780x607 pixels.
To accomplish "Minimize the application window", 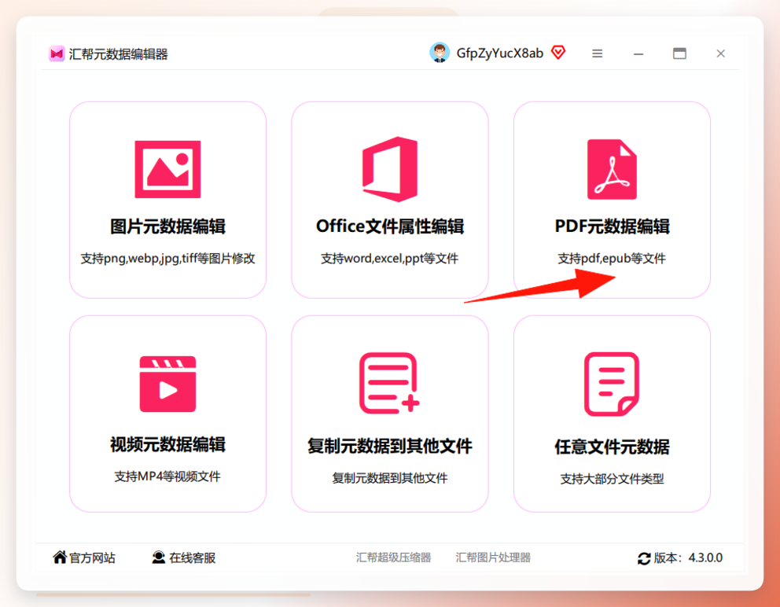I will pyautogui.click(x=638, y=53).
